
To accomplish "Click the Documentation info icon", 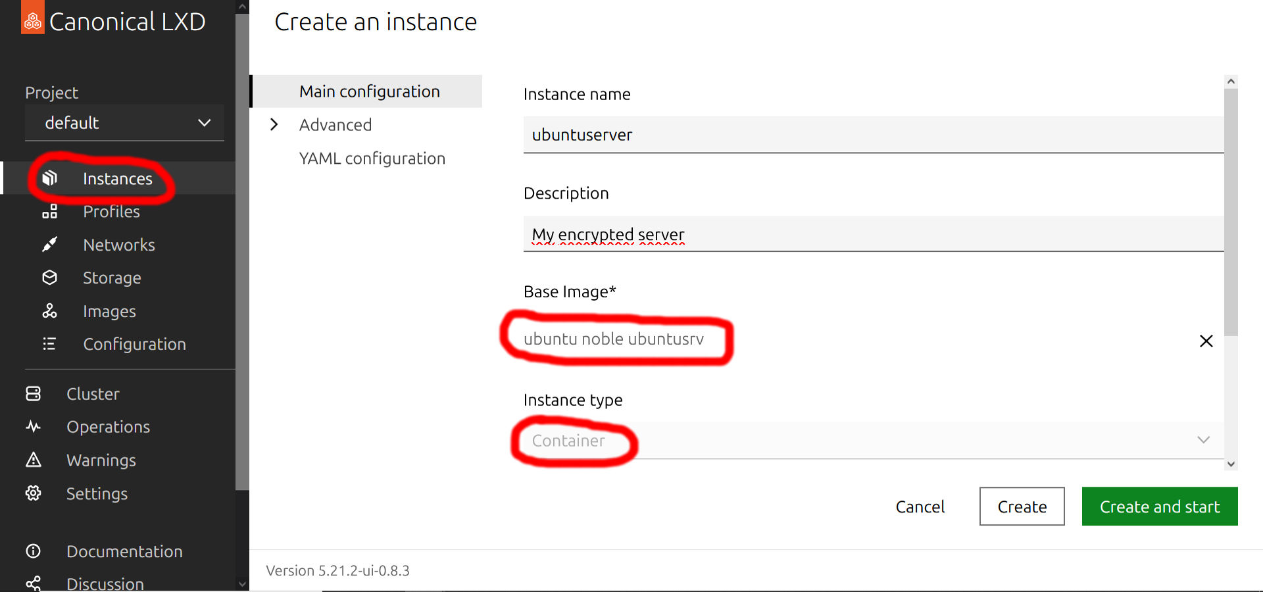I will coord(34,551).
